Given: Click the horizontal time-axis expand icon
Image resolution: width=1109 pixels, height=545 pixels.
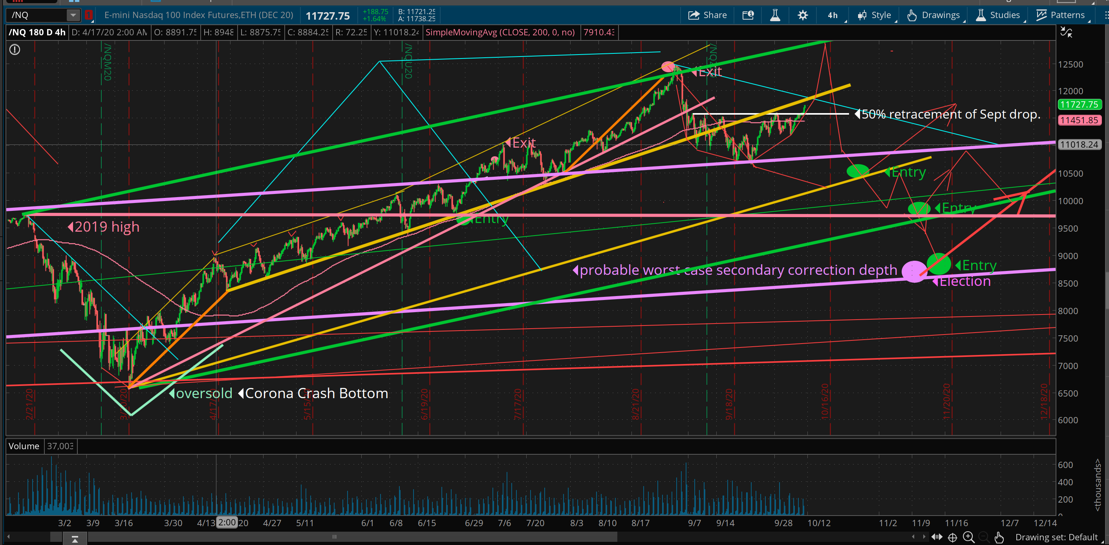Looking at the screenshot, I should pyautogui.click(x=937, y=537).
